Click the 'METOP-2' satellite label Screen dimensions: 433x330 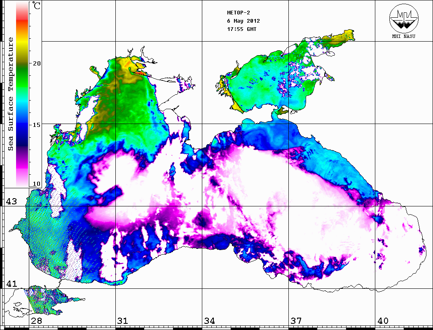click(239, 13)
